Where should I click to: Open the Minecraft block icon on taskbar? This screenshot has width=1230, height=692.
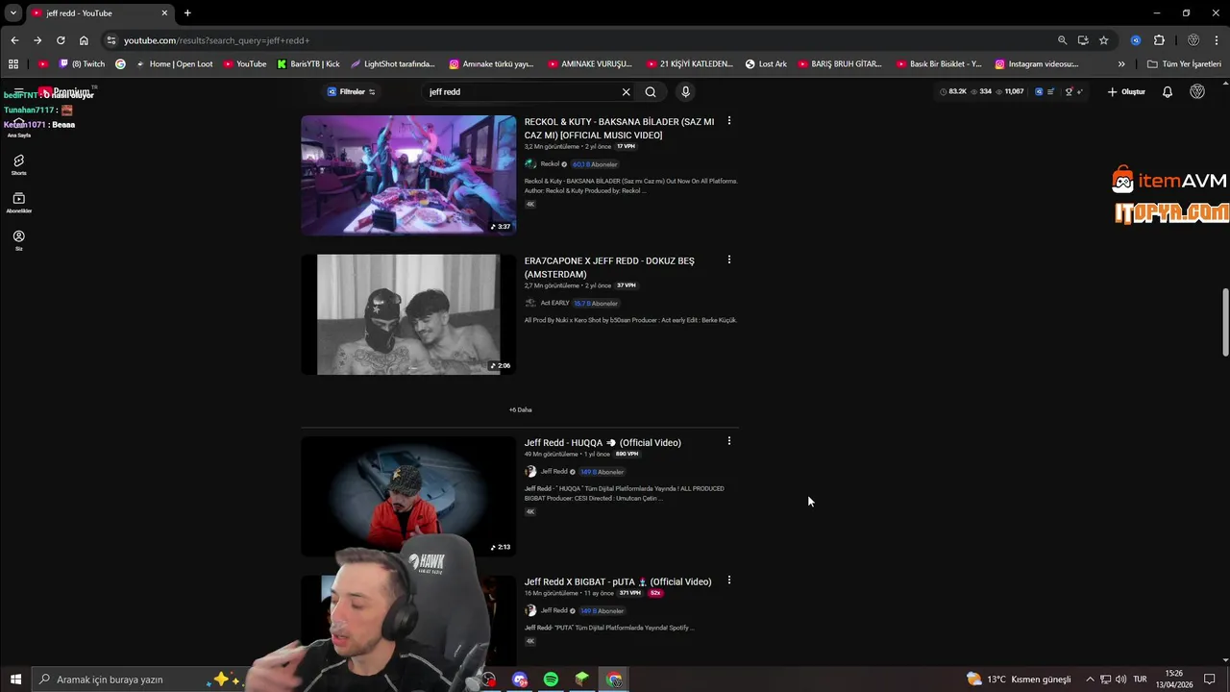[x=582, y=680]
